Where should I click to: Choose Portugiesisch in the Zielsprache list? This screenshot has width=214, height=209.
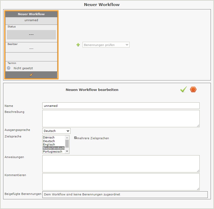53,152
